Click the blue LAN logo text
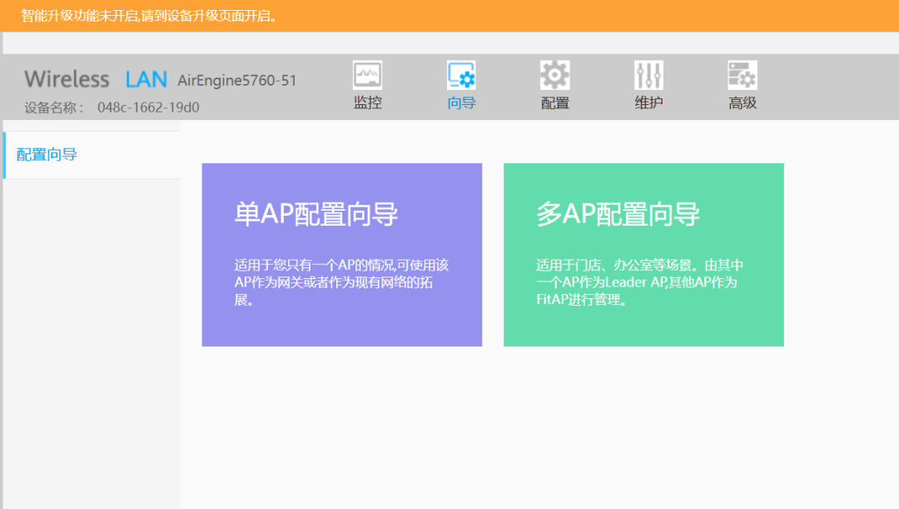 tap(147, 79)
